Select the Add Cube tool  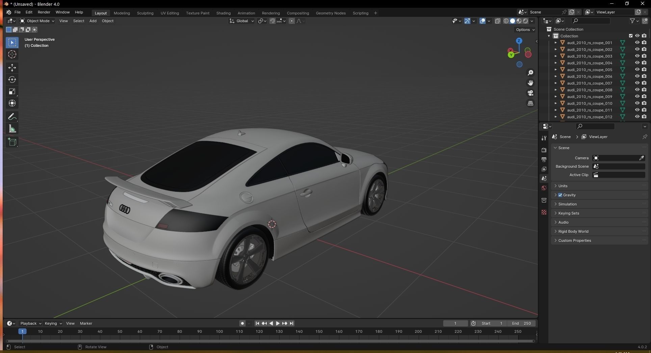coord(12,142)
